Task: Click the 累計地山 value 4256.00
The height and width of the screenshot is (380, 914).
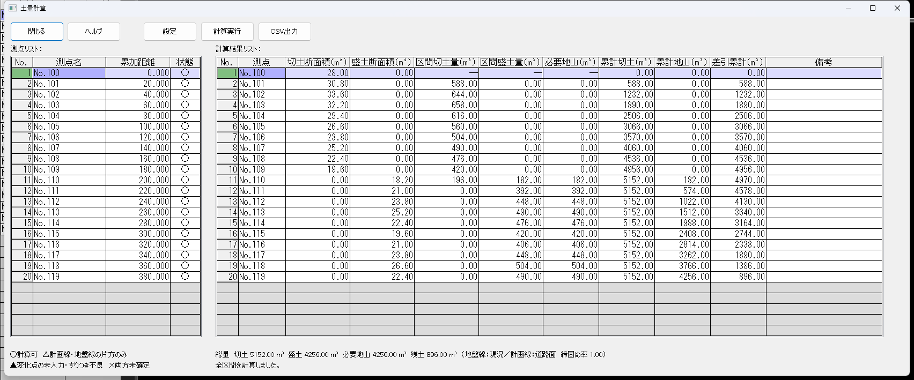Action: tap(682, 277)
